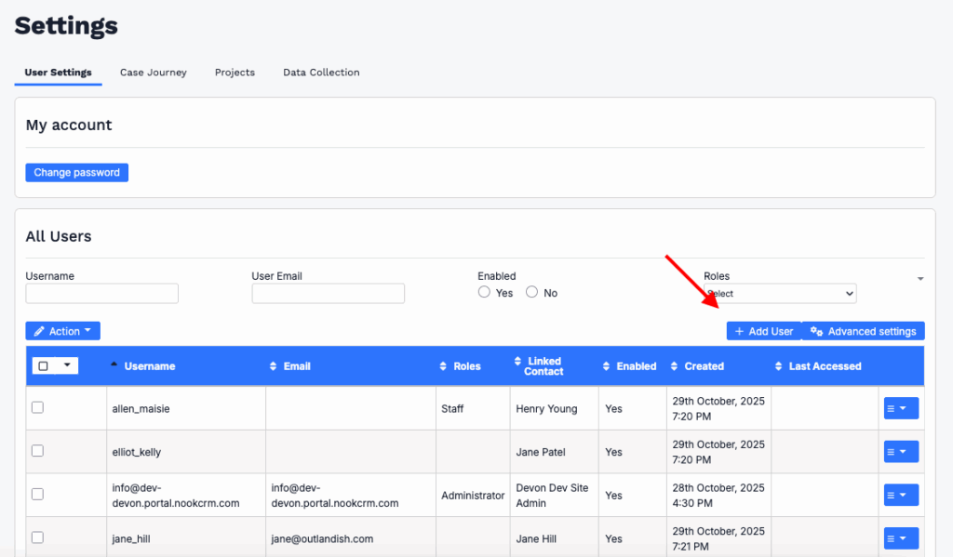953x557 pixels.
Task: Switch to the Case Journey tab
Action: (x=154, y=73)
